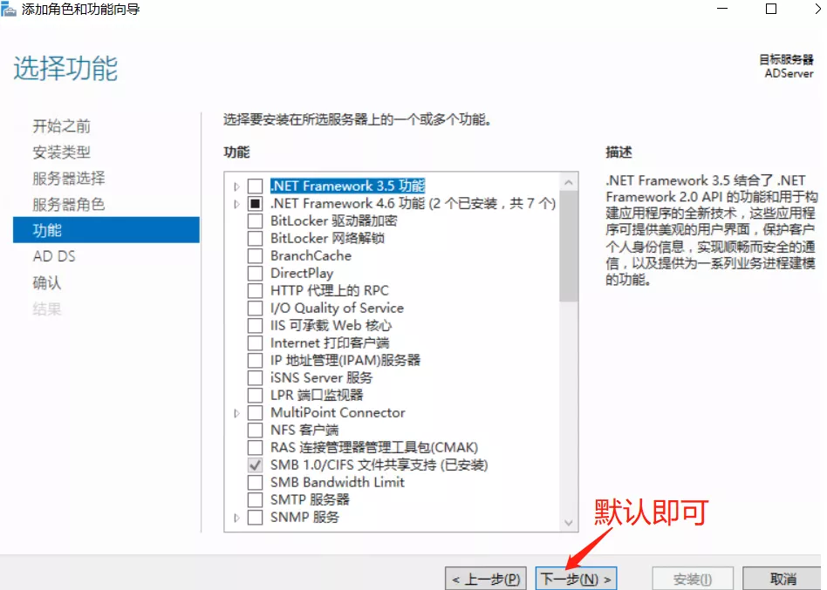Click the wizard icon in title bar

(9, 10)
